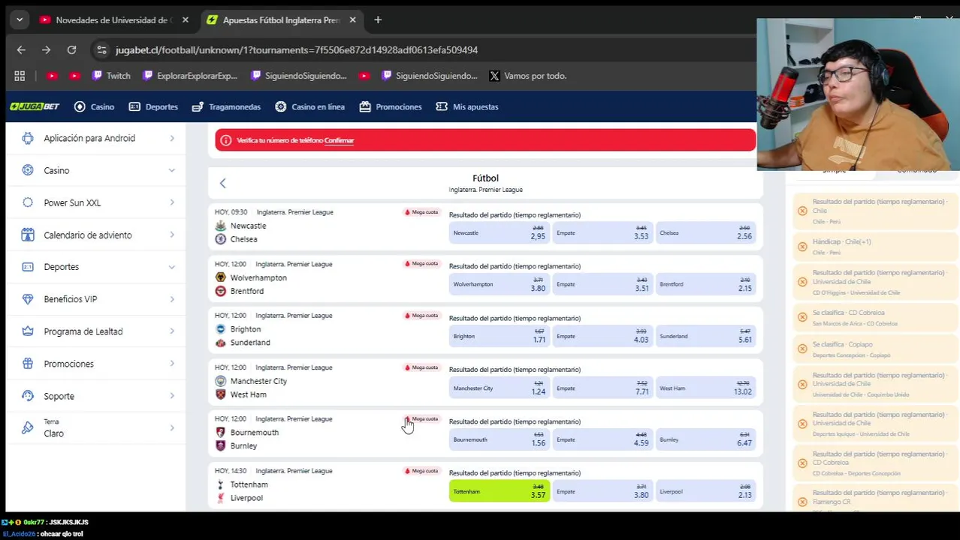The image size is (960, 540).
Task: Select Liverpool win odds 2.13
Action: (x=705, y=491)
